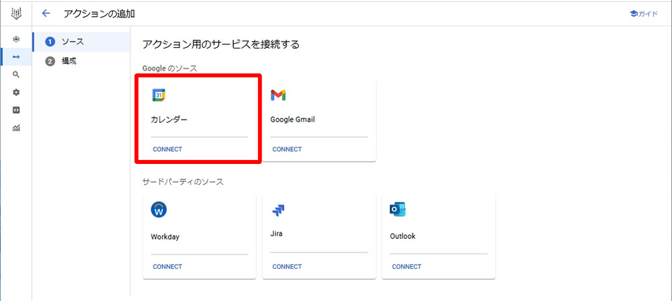Click the Gmail icon
672x301 pixels.
pos(278,95)
